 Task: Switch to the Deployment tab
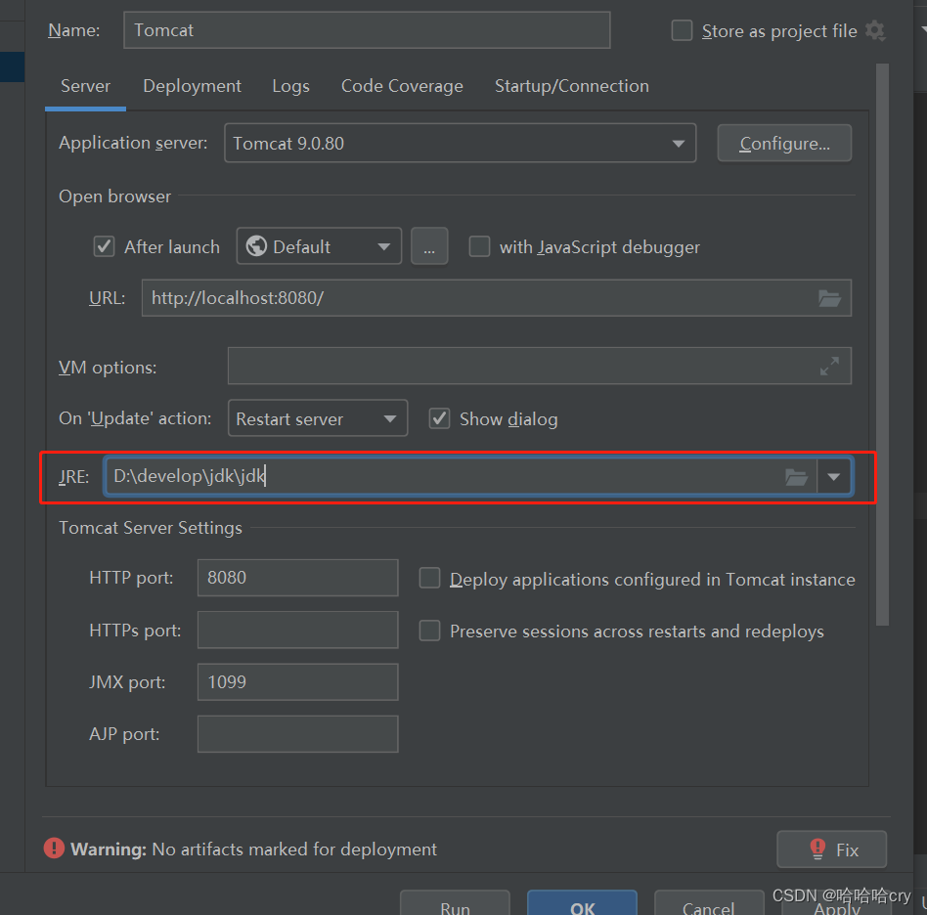pyautogui.click(x=192, y=86)
